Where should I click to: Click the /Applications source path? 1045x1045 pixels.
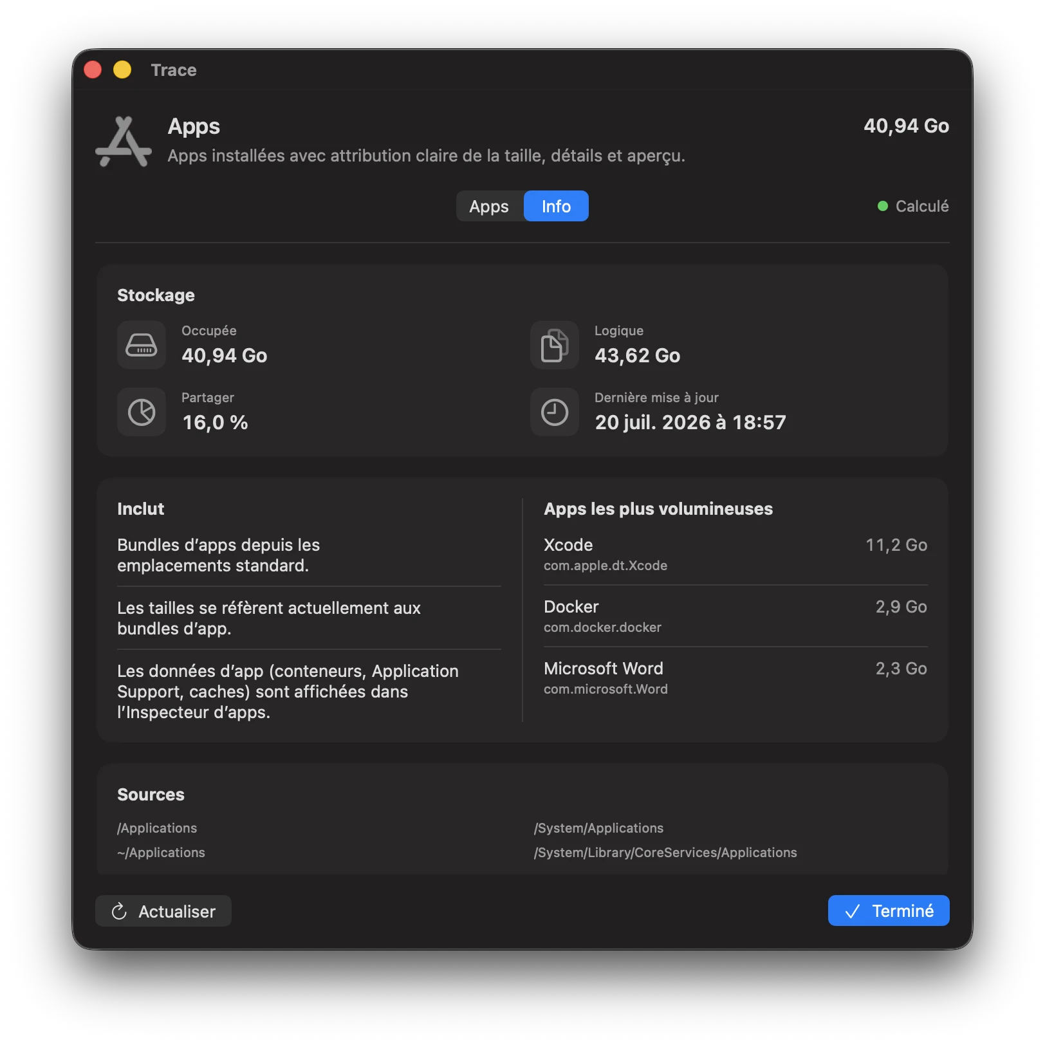[157, 828]
